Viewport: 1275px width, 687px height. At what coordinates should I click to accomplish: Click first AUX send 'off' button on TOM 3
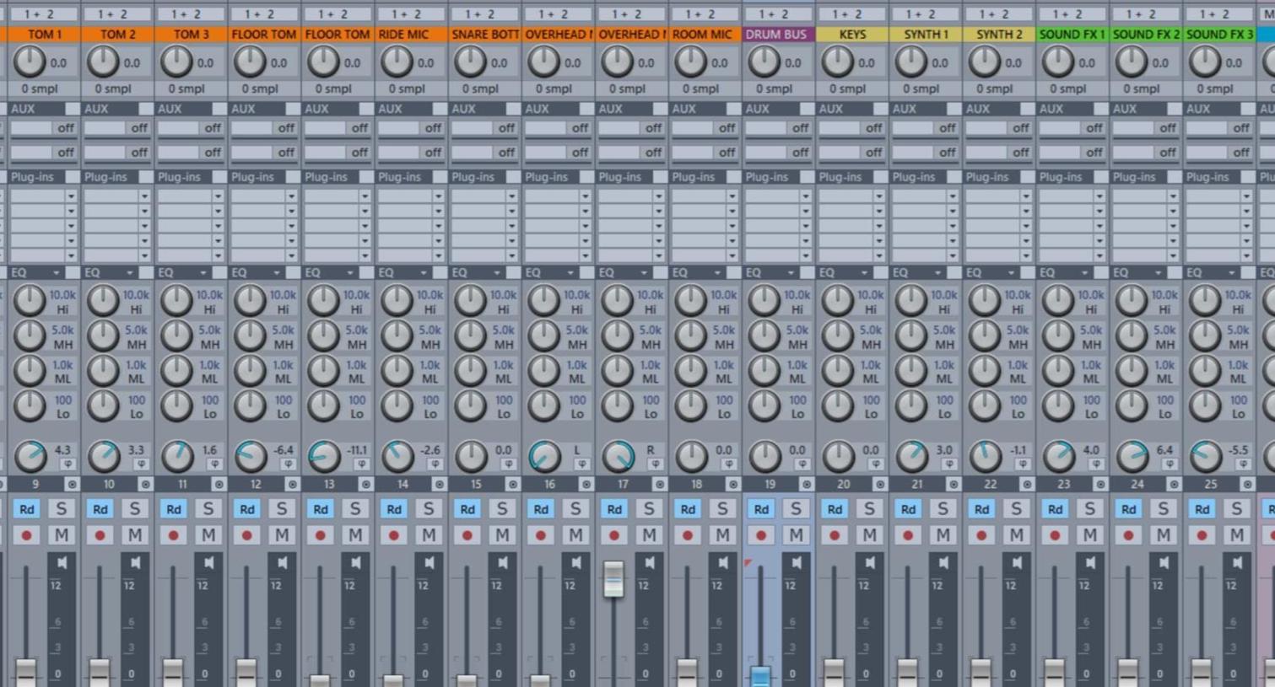[x=212, y=128]
